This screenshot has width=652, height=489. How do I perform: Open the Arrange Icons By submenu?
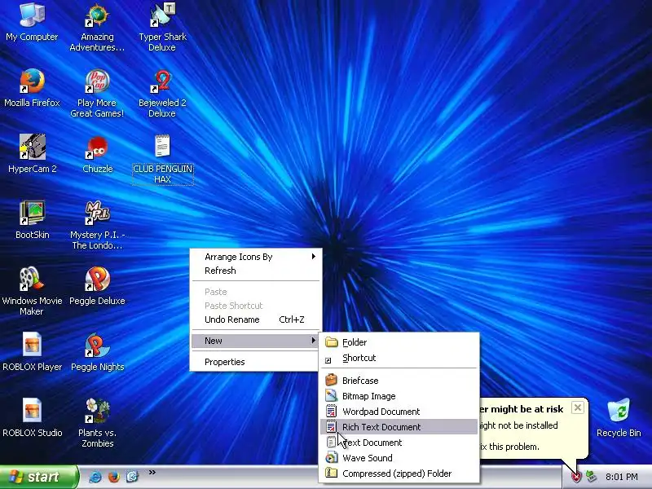click(x=256, y=257)
